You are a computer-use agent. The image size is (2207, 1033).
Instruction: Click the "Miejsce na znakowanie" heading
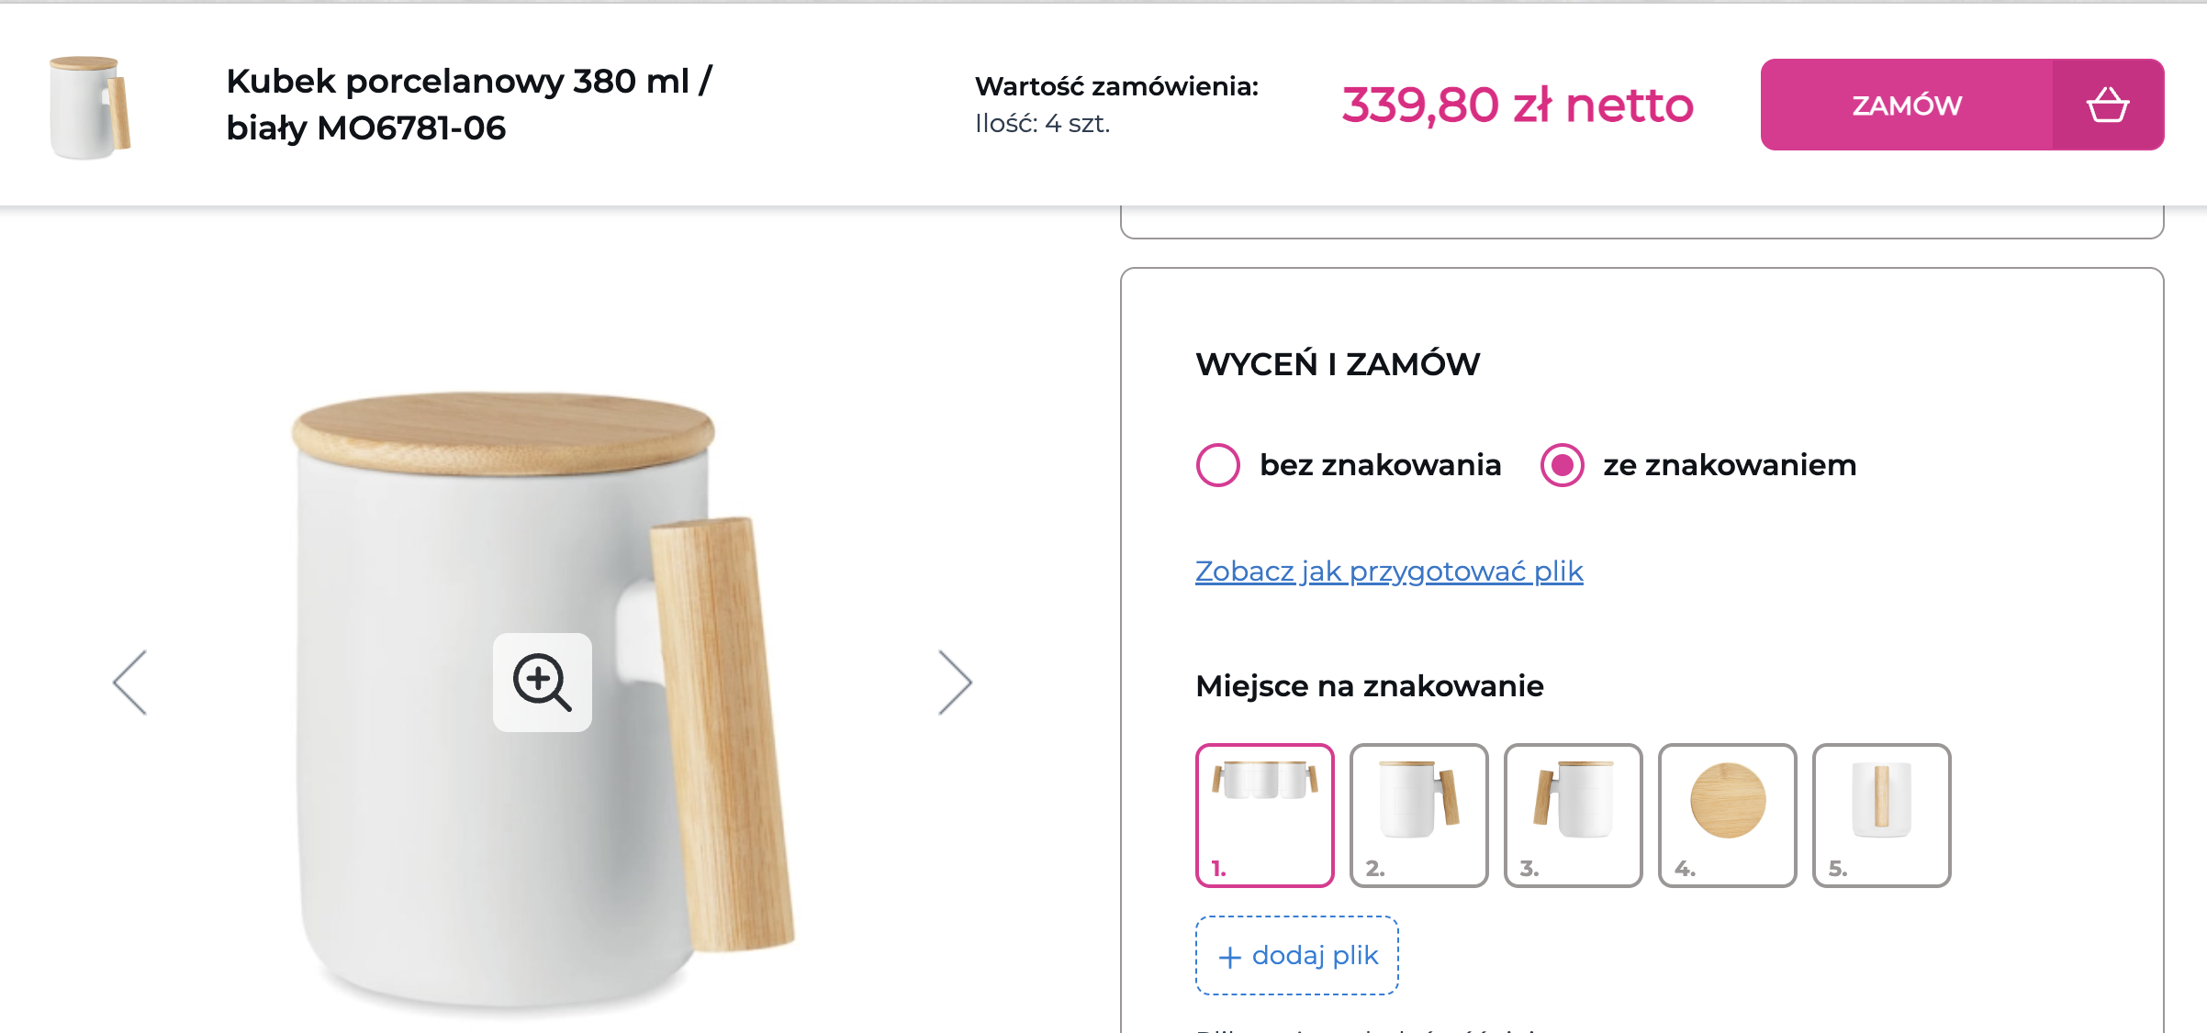[x=1369, y=686]
